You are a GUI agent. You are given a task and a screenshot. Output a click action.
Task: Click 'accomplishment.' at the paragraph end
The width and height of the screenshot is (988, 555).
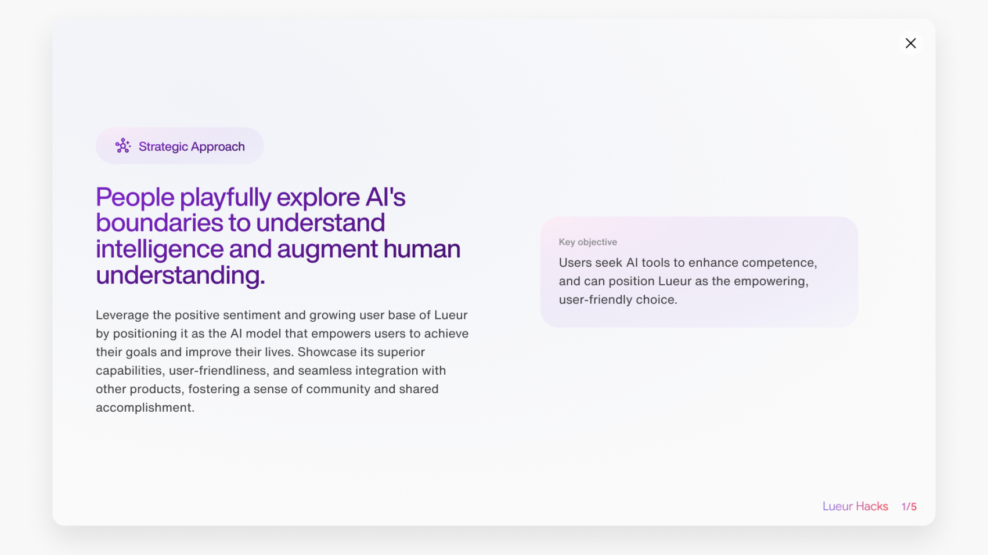pyautogui.click(x=145, y=408)
